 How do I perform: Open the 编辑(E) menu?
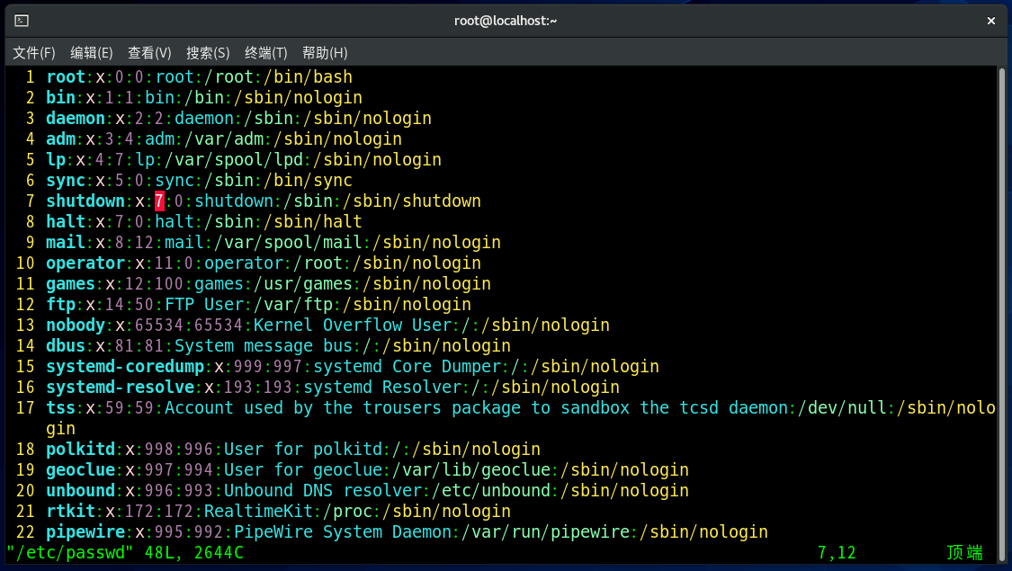coord(92,53)
